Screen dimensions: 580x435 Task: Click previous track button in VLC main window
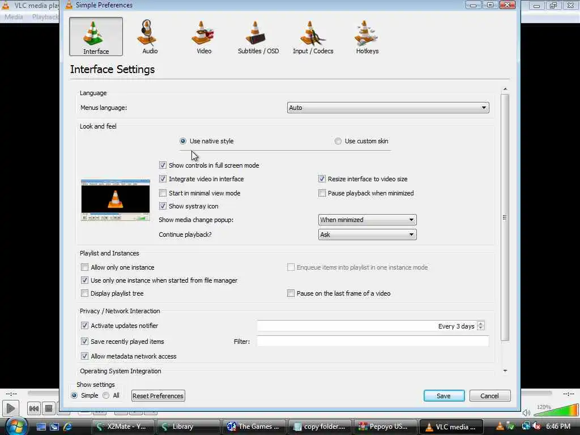33,408
